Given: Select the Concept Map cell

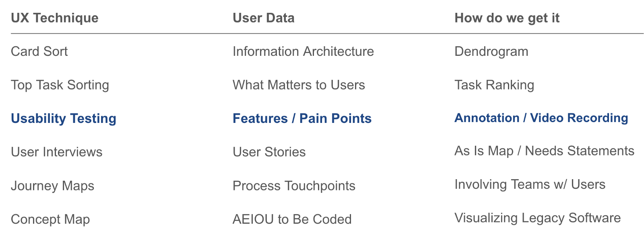Looking at the screenshot, I should tap(50, 219).
